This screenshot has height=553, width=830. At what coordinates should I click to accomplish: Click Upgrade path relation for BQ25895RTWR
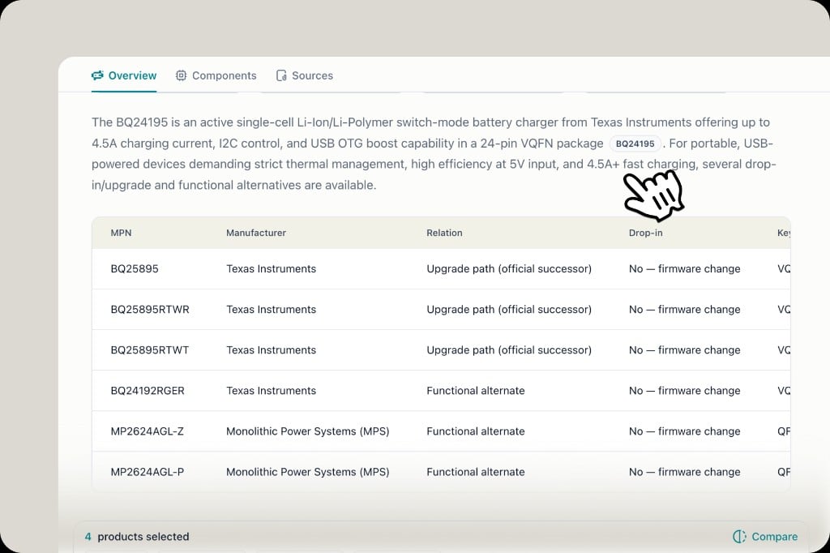click(x=509, y=310)
